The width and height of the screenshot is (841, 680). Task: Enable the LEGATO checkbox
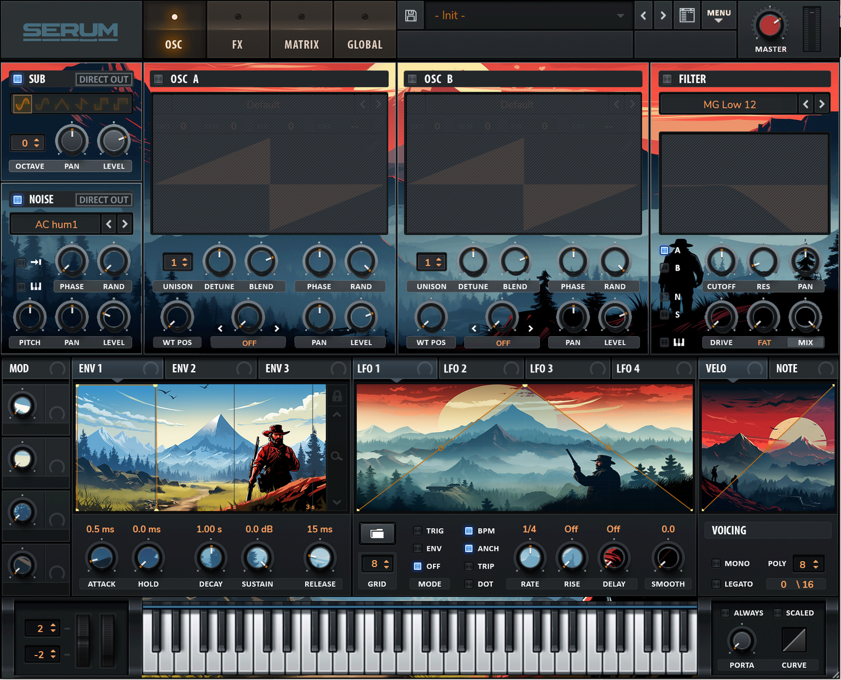(x=716, y=584)
